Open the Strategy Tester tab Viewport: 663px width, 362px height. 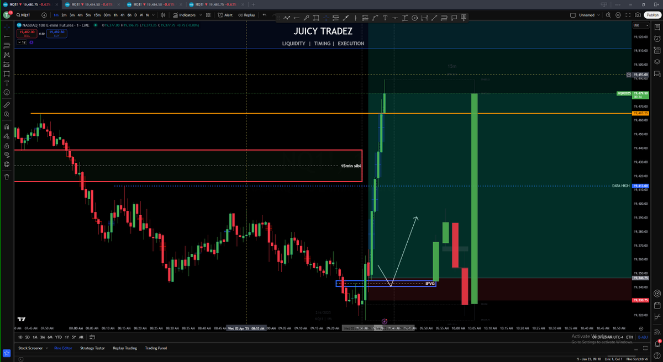click(92, 348)
